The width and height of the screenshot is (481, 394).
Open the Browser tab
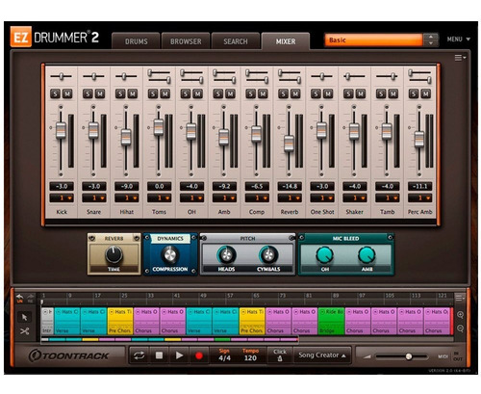coord(186,41)
